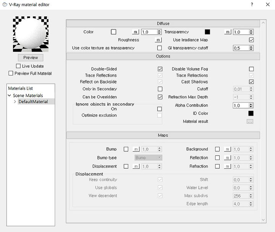Click the Refraction 'm' map button

pyautogui.click(x=228, y=166)
